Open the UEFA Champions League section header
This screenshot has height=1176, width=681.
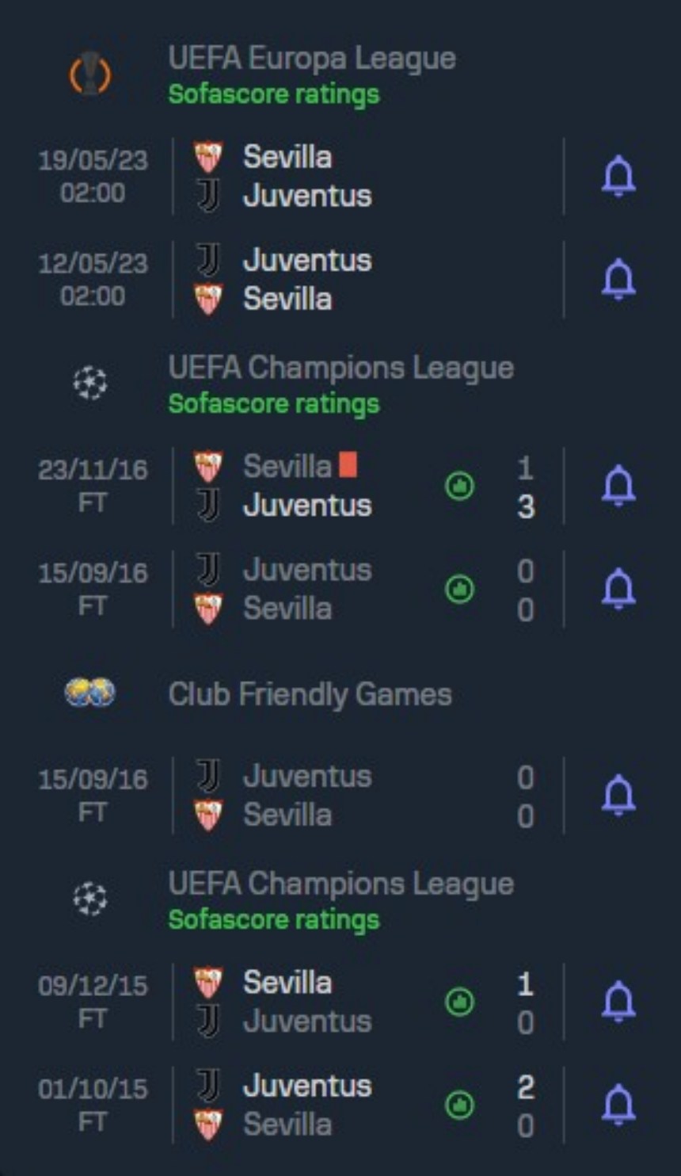(342, 366)
